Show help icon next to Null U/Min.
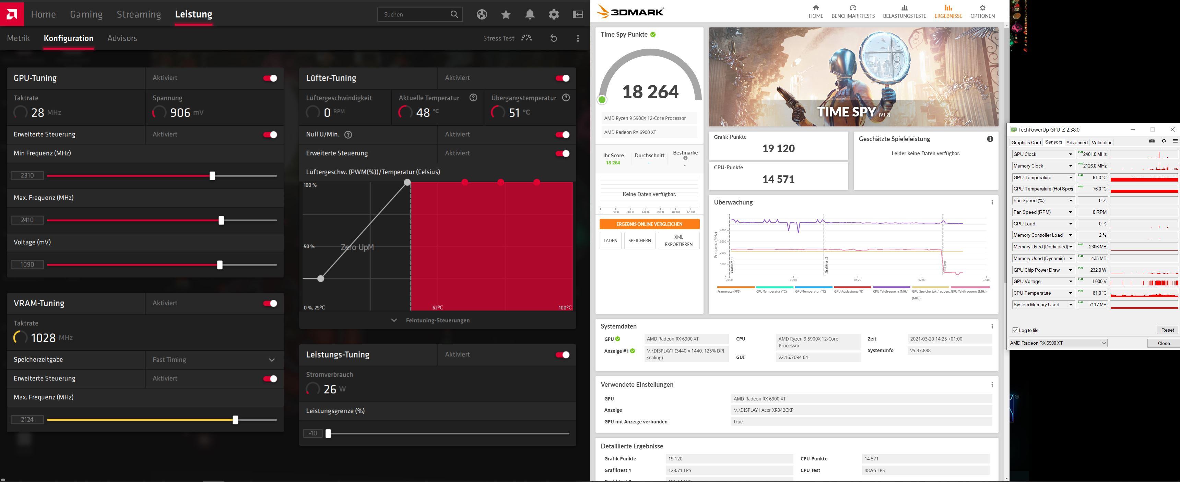This screenshot has width=1180, height=482. tap(348, 134)
